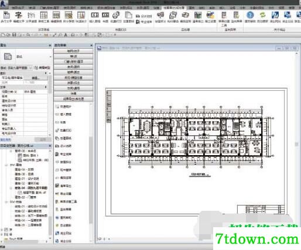The height and width of the screenshot is (250, 301).
Task: Click 创建图纸 item in the tool palette list
Action: coord(63,138)
